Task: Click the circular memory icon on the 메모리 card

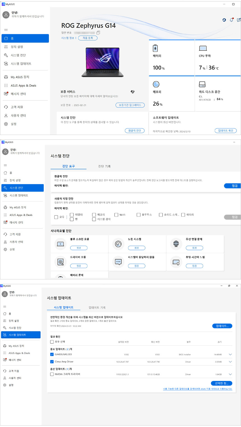Action: point(156,84)
